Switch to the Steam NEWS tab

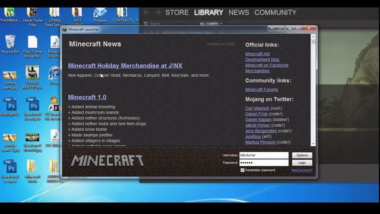[239, 12]
